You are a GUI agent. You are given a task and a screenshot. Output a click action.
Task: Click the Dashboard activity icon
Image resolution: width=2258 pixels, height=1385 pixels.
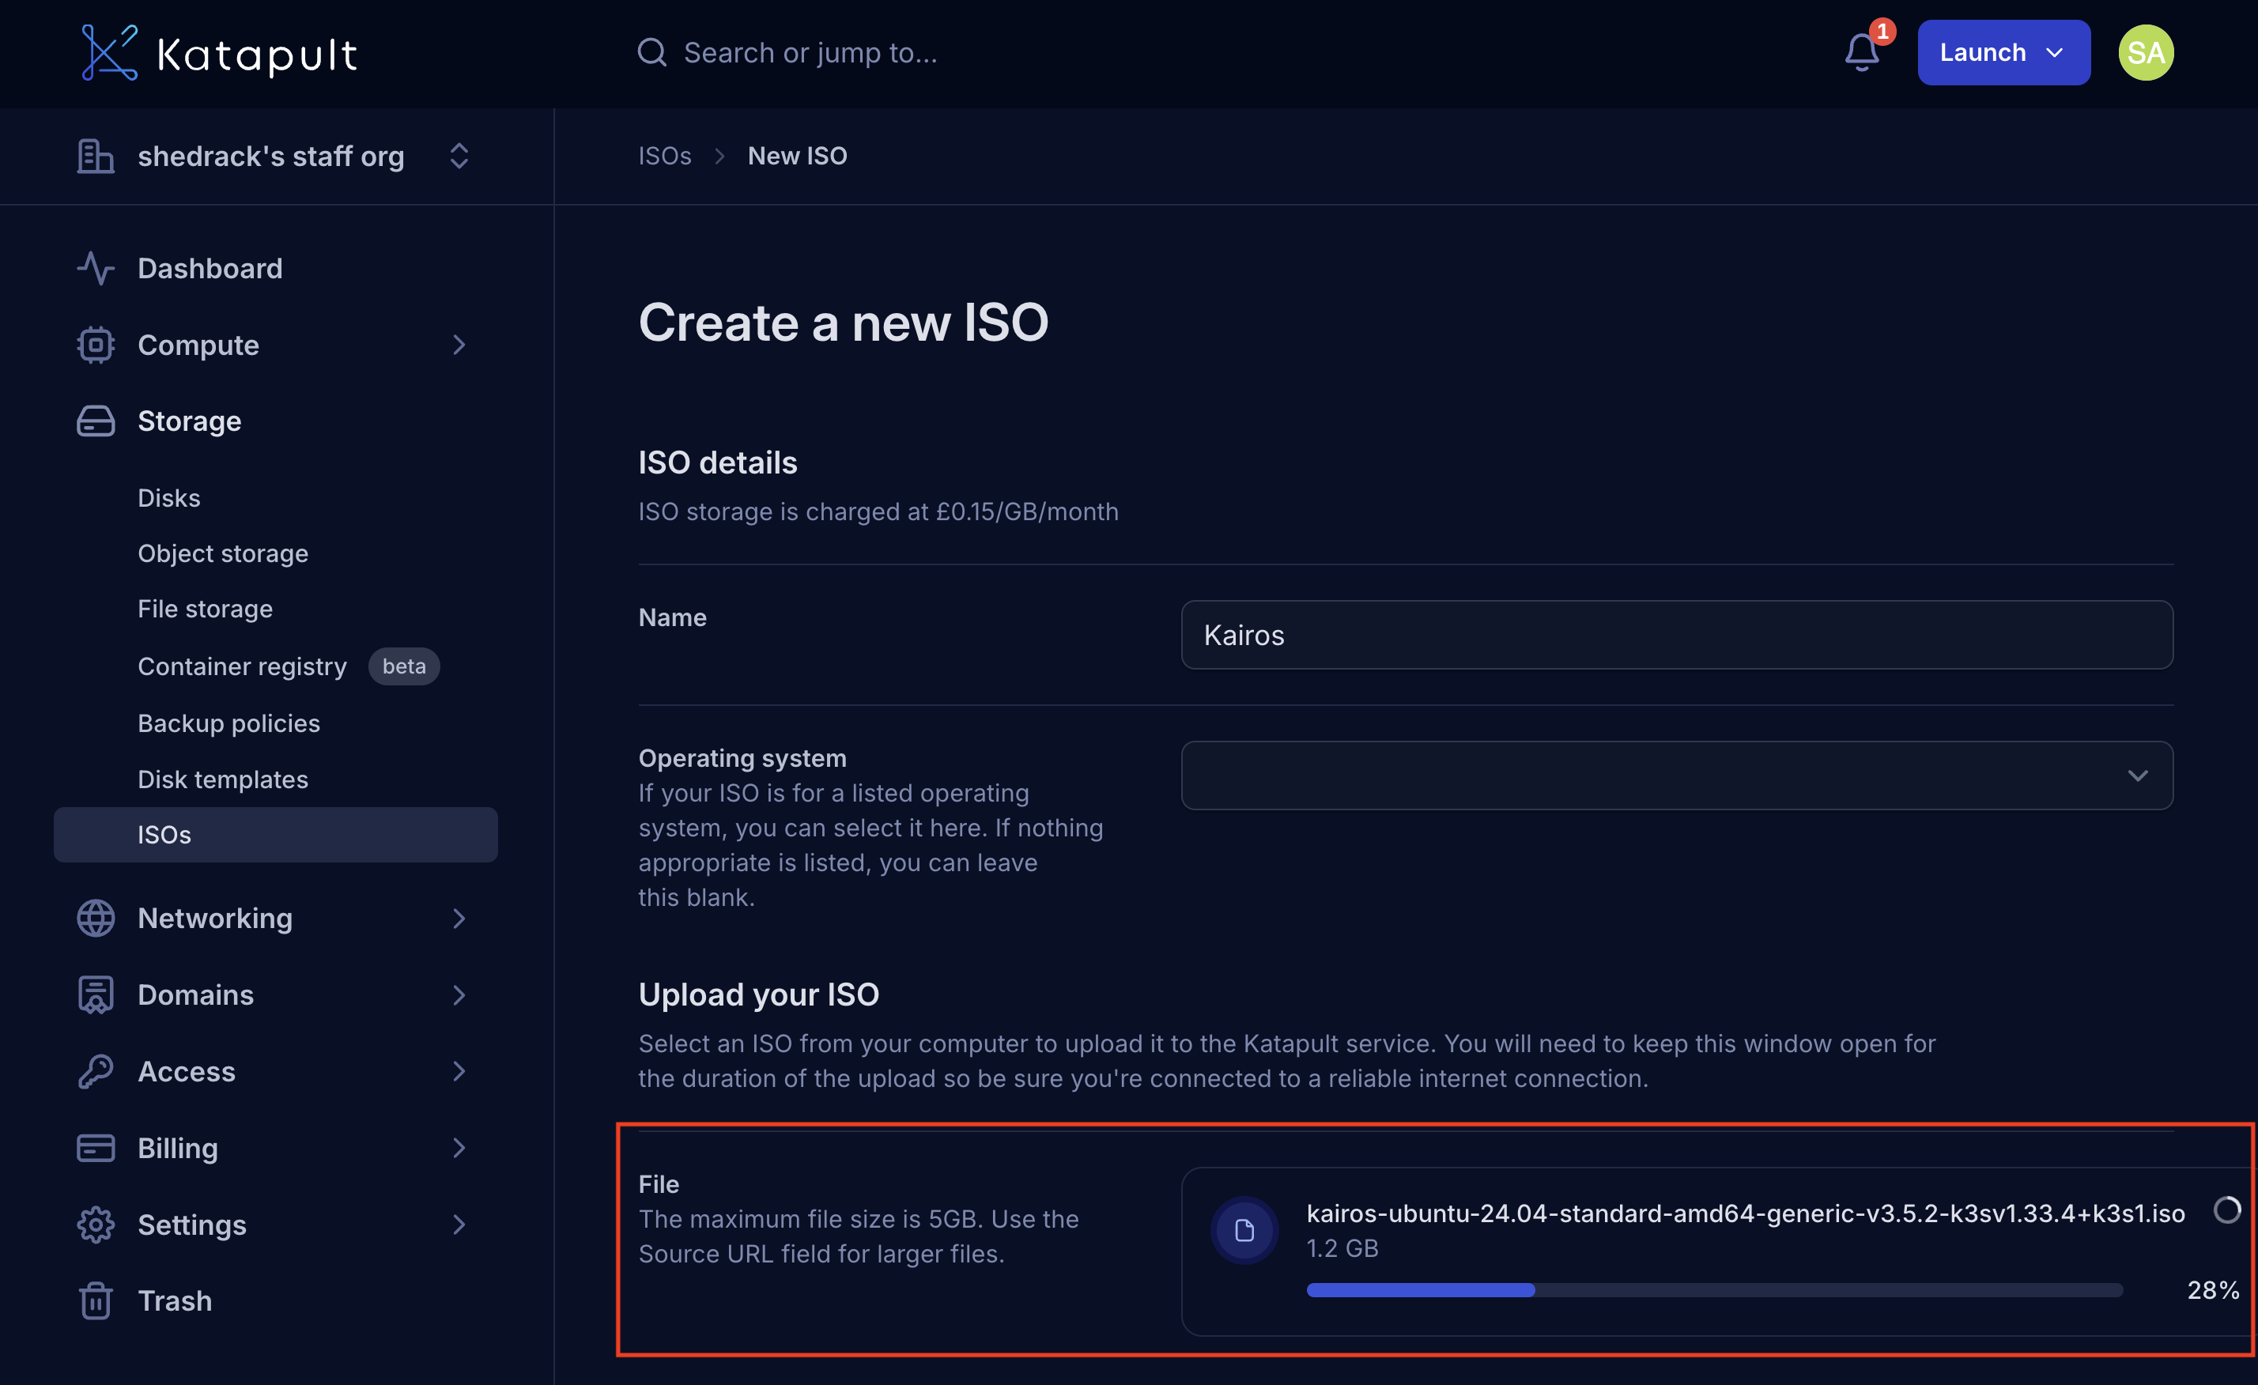96,269
